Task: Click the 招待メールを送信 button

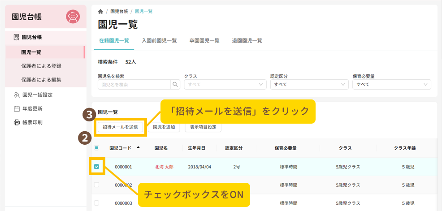Action: coord(120,127)
